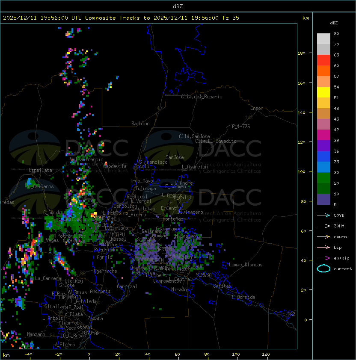Click the Clla.del_Rosario label
Image resolution: width=356 pixels, height=360 pixels.
pos(202,97)
